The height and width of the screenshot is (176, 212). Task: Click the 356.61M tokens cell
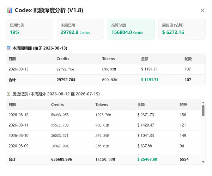[102, 146]
